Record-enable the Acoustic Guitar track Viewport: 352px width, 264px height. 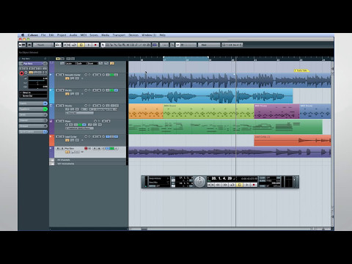pos(86,75)
